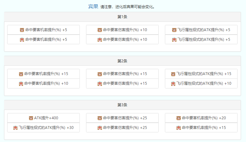The image size is (246, 142).
Task: Select text 命中要害机率提升(%) +20
Action: click(204, 118)
